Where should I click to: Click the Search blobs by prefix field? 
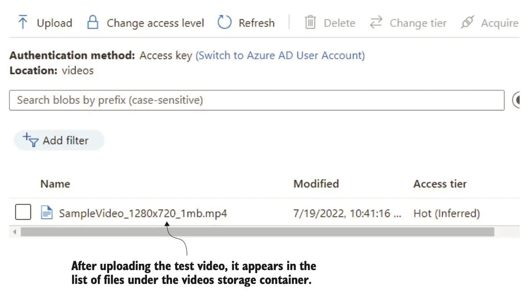(x=256, y=100)
